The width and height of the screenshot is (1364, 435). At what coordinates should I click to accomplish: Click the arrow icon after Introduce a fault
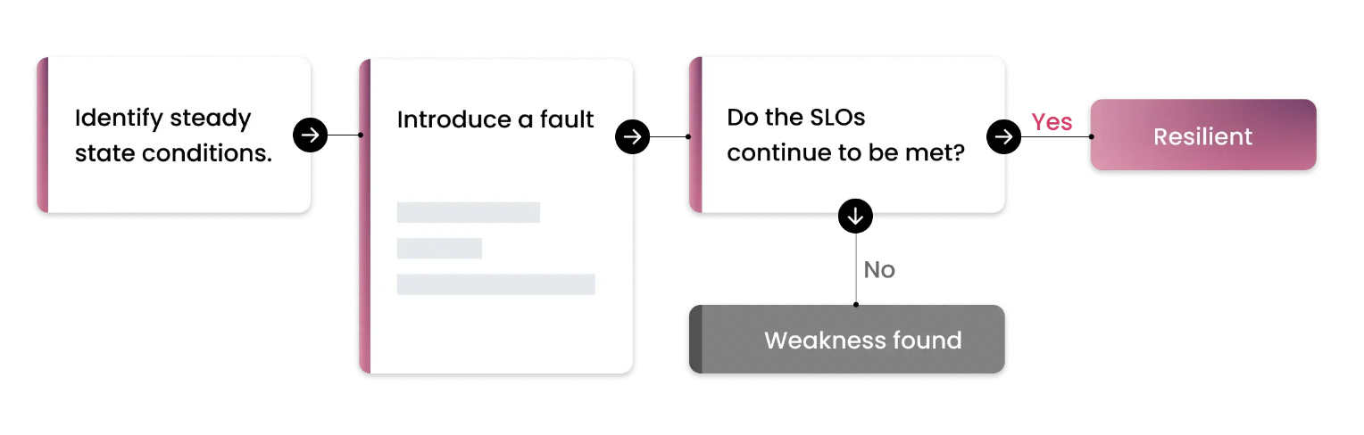click(632, 136)
